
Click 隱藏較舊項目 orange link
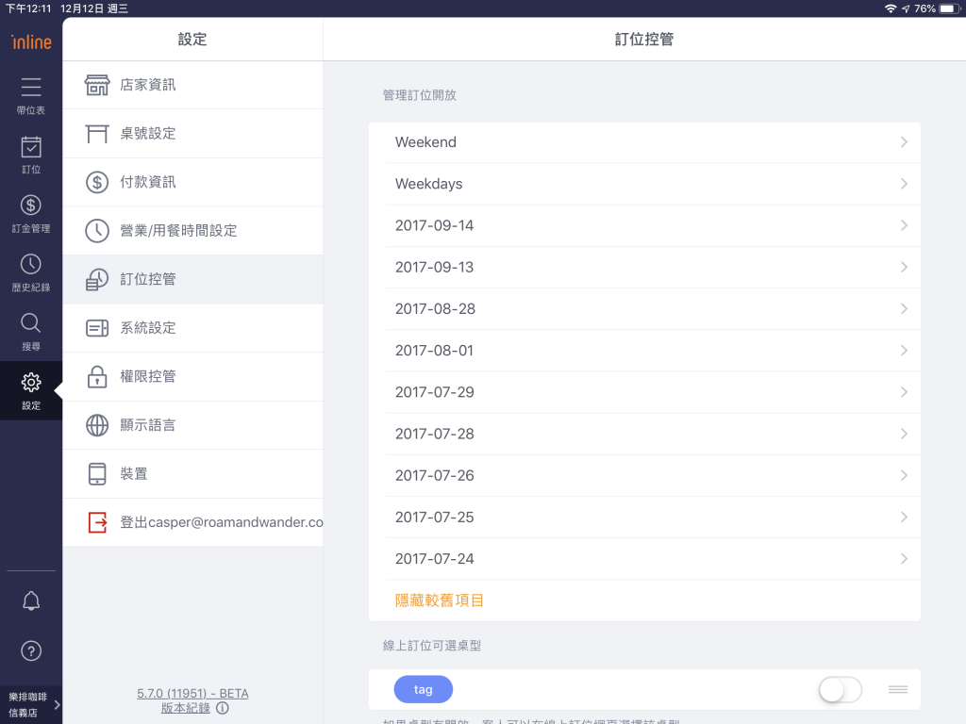pos(439,601)
